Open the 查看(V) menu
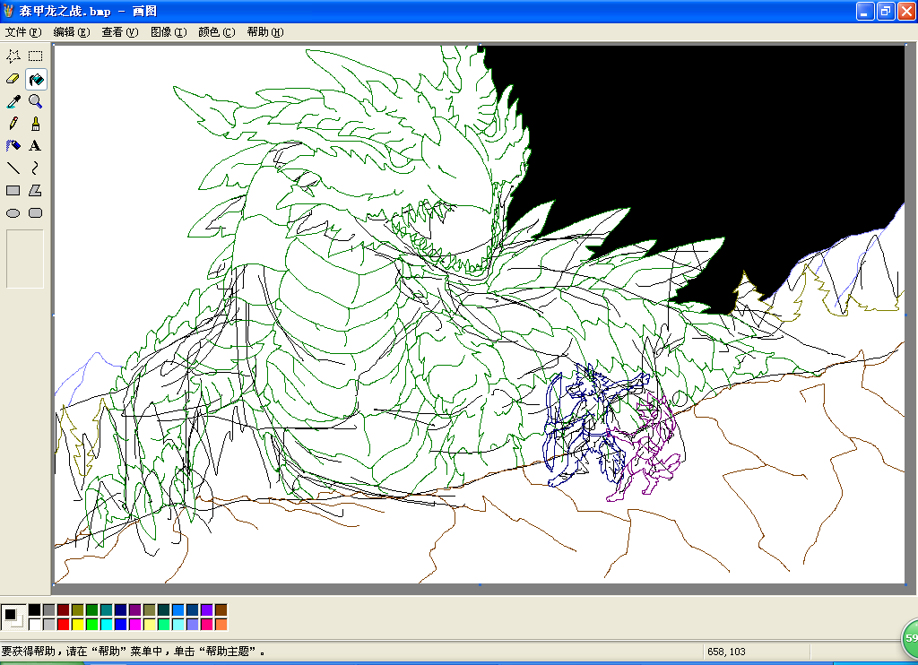The image size is (918, 665). coord(120,32)
